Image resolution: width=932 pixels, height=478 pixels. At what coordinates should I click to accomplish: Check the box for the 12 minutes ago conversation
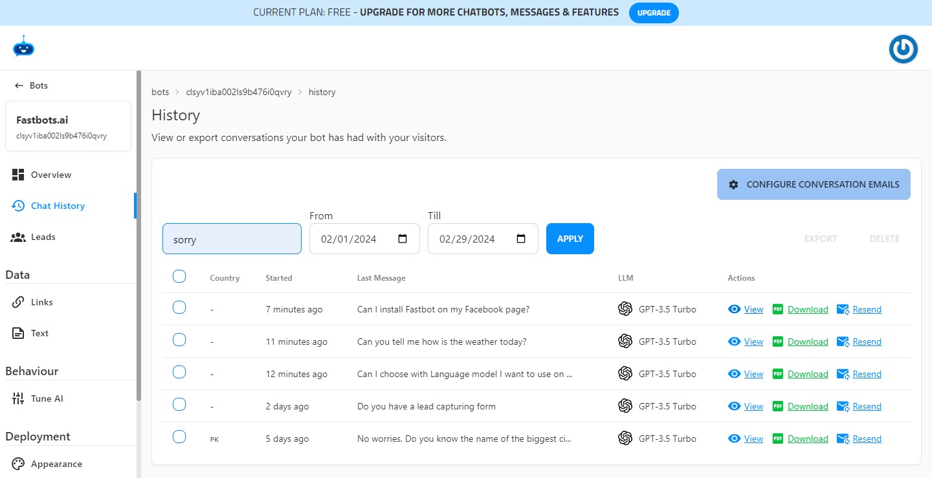pyautogui.click(x=179, y=372)
